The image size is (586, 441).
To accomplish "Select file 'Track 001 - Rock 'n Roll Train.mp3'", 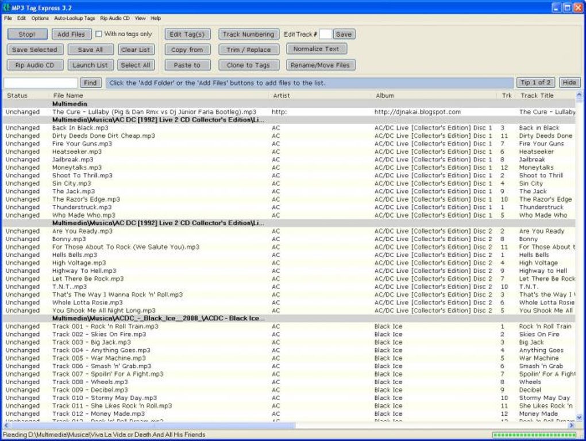I will (x=289, y=326).
